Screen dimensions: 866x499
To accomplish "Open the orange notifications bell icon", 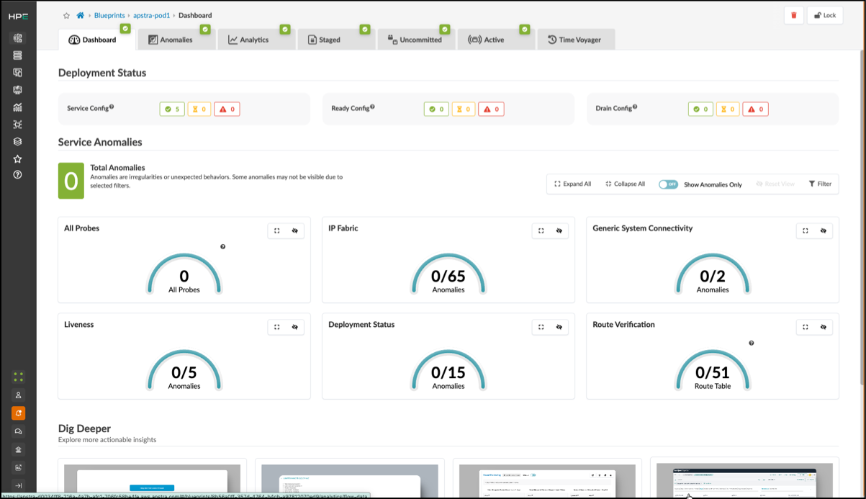I will (18, 413).
